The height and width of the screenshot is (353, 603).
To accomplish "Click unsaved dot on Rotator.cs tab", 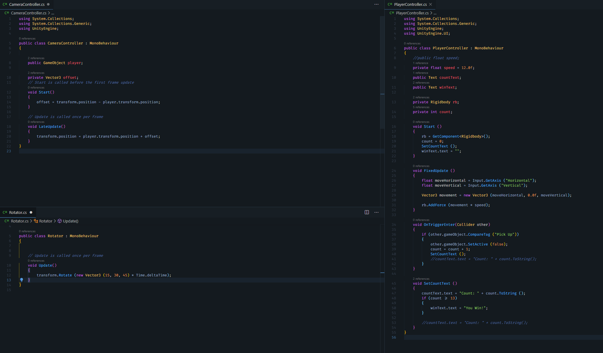I will tap(31, 212).
